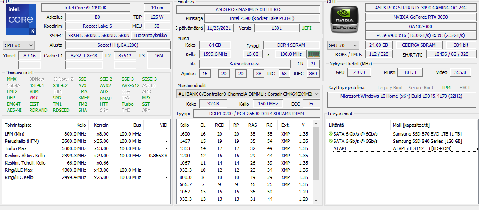Select the Intel Core i9-11900K name field

pyautogui.click(x=85, y=8)
